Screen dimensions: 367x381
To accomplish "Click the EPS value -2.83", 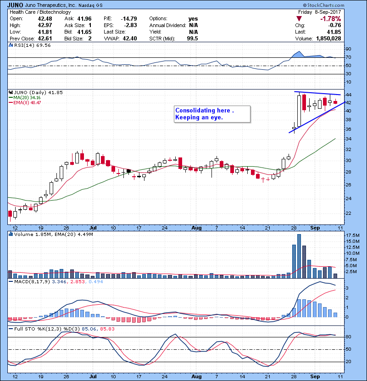I will click(131, 25).
